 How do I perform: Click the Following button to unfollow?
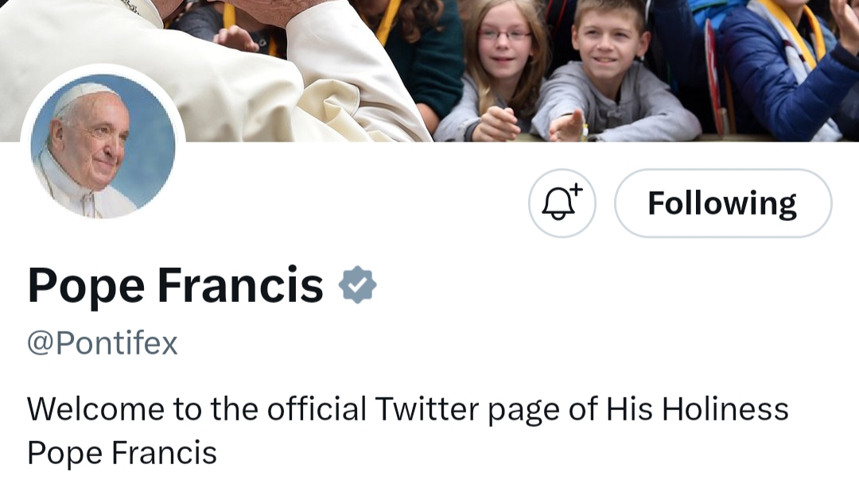[x=723, y=203]
